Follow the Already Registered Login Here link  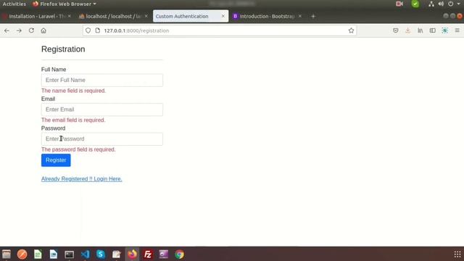click(82, 179)
